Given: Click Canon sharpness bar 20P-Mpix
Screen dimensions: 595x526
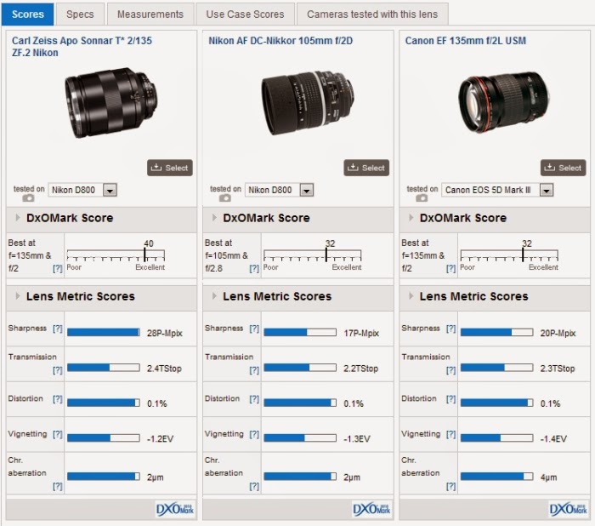Looking at the screenshot, I should (x=496, y=333).
